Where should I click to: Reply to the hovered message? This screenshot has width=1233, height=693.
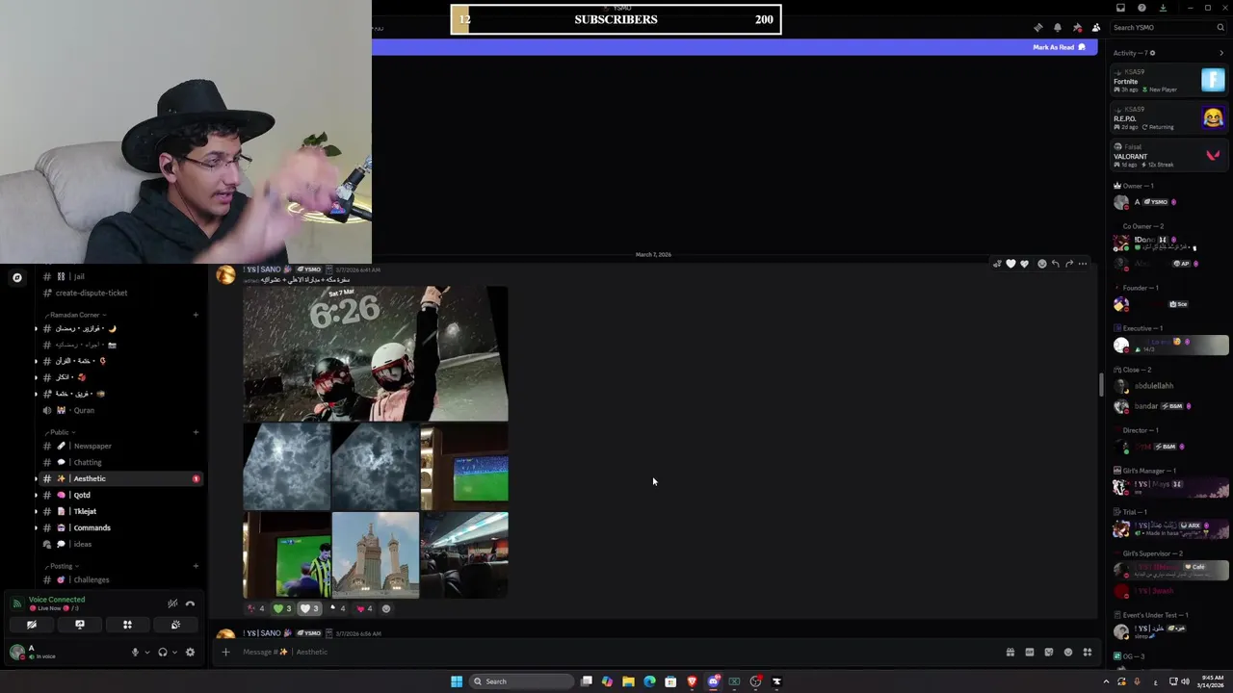pyautogui.click(x=1055, y=264)
